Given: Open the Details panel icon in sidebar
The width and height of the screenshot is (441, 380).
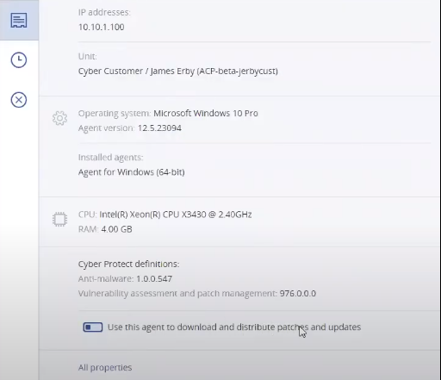Looking at the screenshot, I should pos(19,20).
